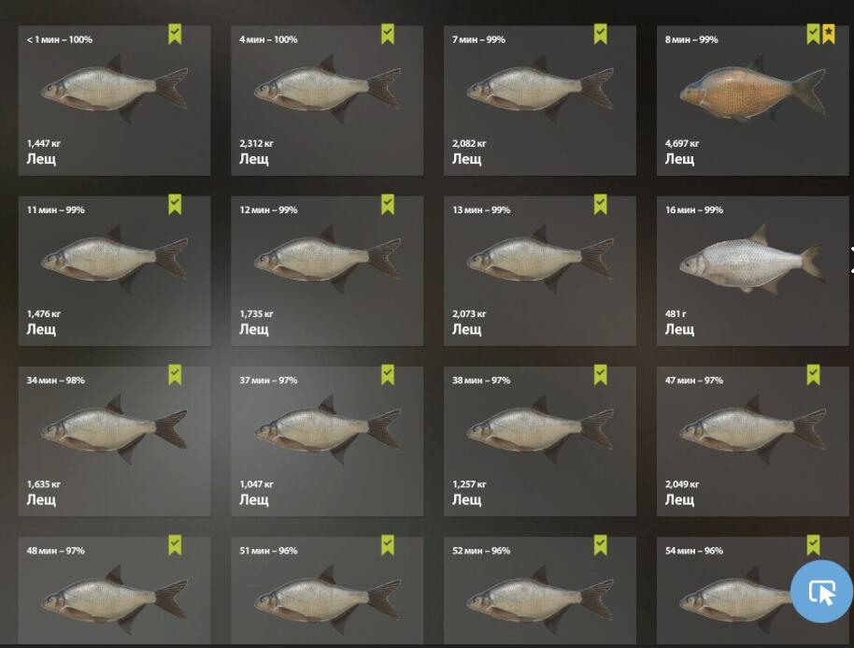Click the green checkmark ribbon on the 2,312 кг bream card
854x648 pixels.
point(387,34)
